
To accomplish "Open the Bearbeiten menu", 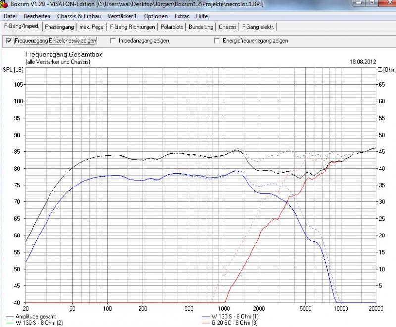I will pyautogui.click(x=37, y=16).
